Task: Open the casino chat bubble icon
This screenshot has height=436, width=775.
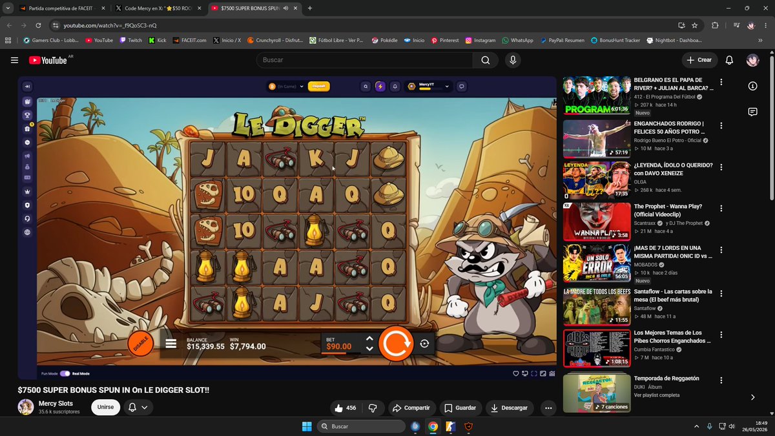Action: coord(462,86)
